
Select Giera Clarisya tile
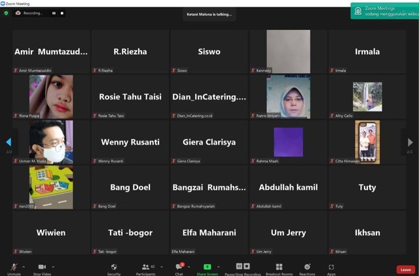pyautogui.click(x=209, y=142)
